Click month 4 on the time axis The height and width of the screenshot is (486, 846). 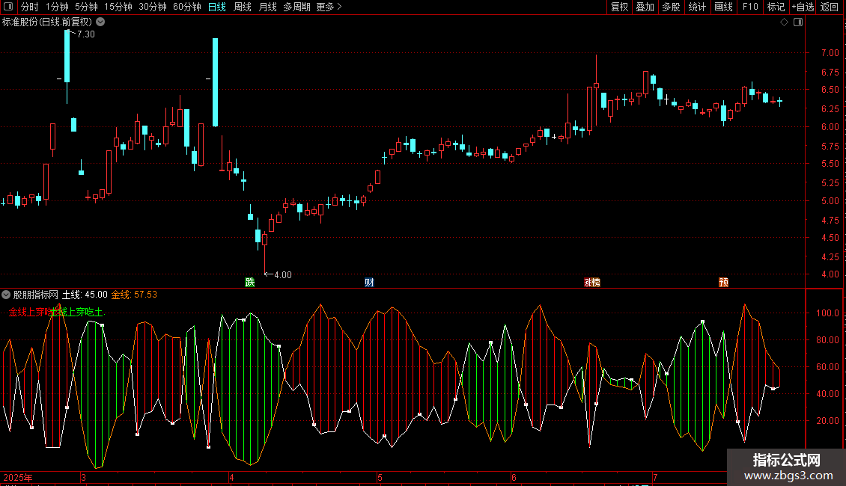[x=231, y=477]
